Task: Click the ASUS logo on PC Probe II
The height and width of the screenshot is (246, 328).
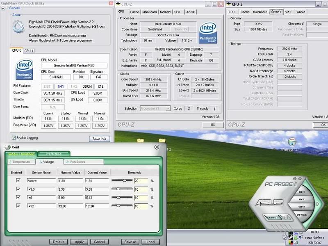Action: 270,203
